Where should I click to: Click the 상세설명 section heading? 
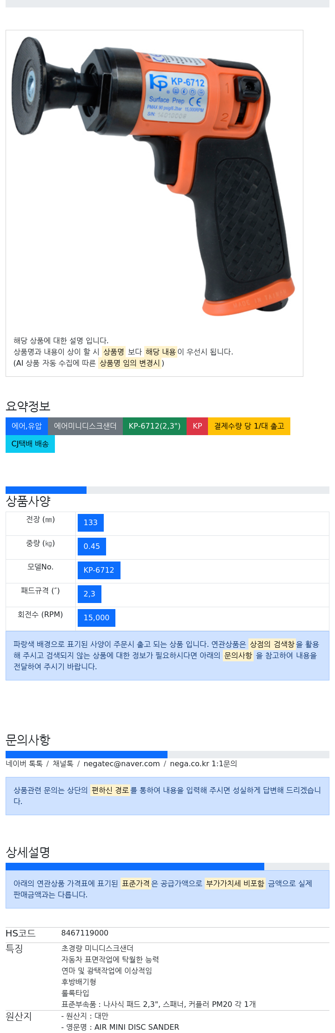(28, 853)
